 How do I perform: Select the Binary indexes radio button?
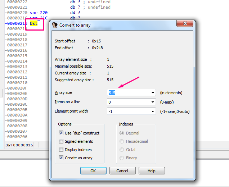122,158
